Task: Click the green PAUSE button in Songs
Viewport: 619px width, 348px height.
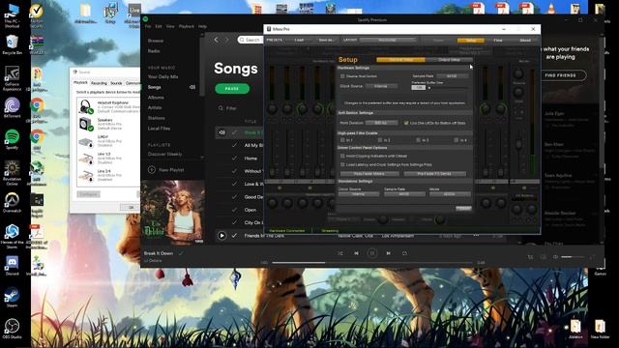Action: pyautogui.click(x=232, y=89)
